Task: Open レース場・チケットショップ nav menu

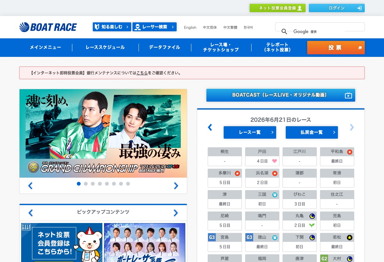Action: [221, 47]
